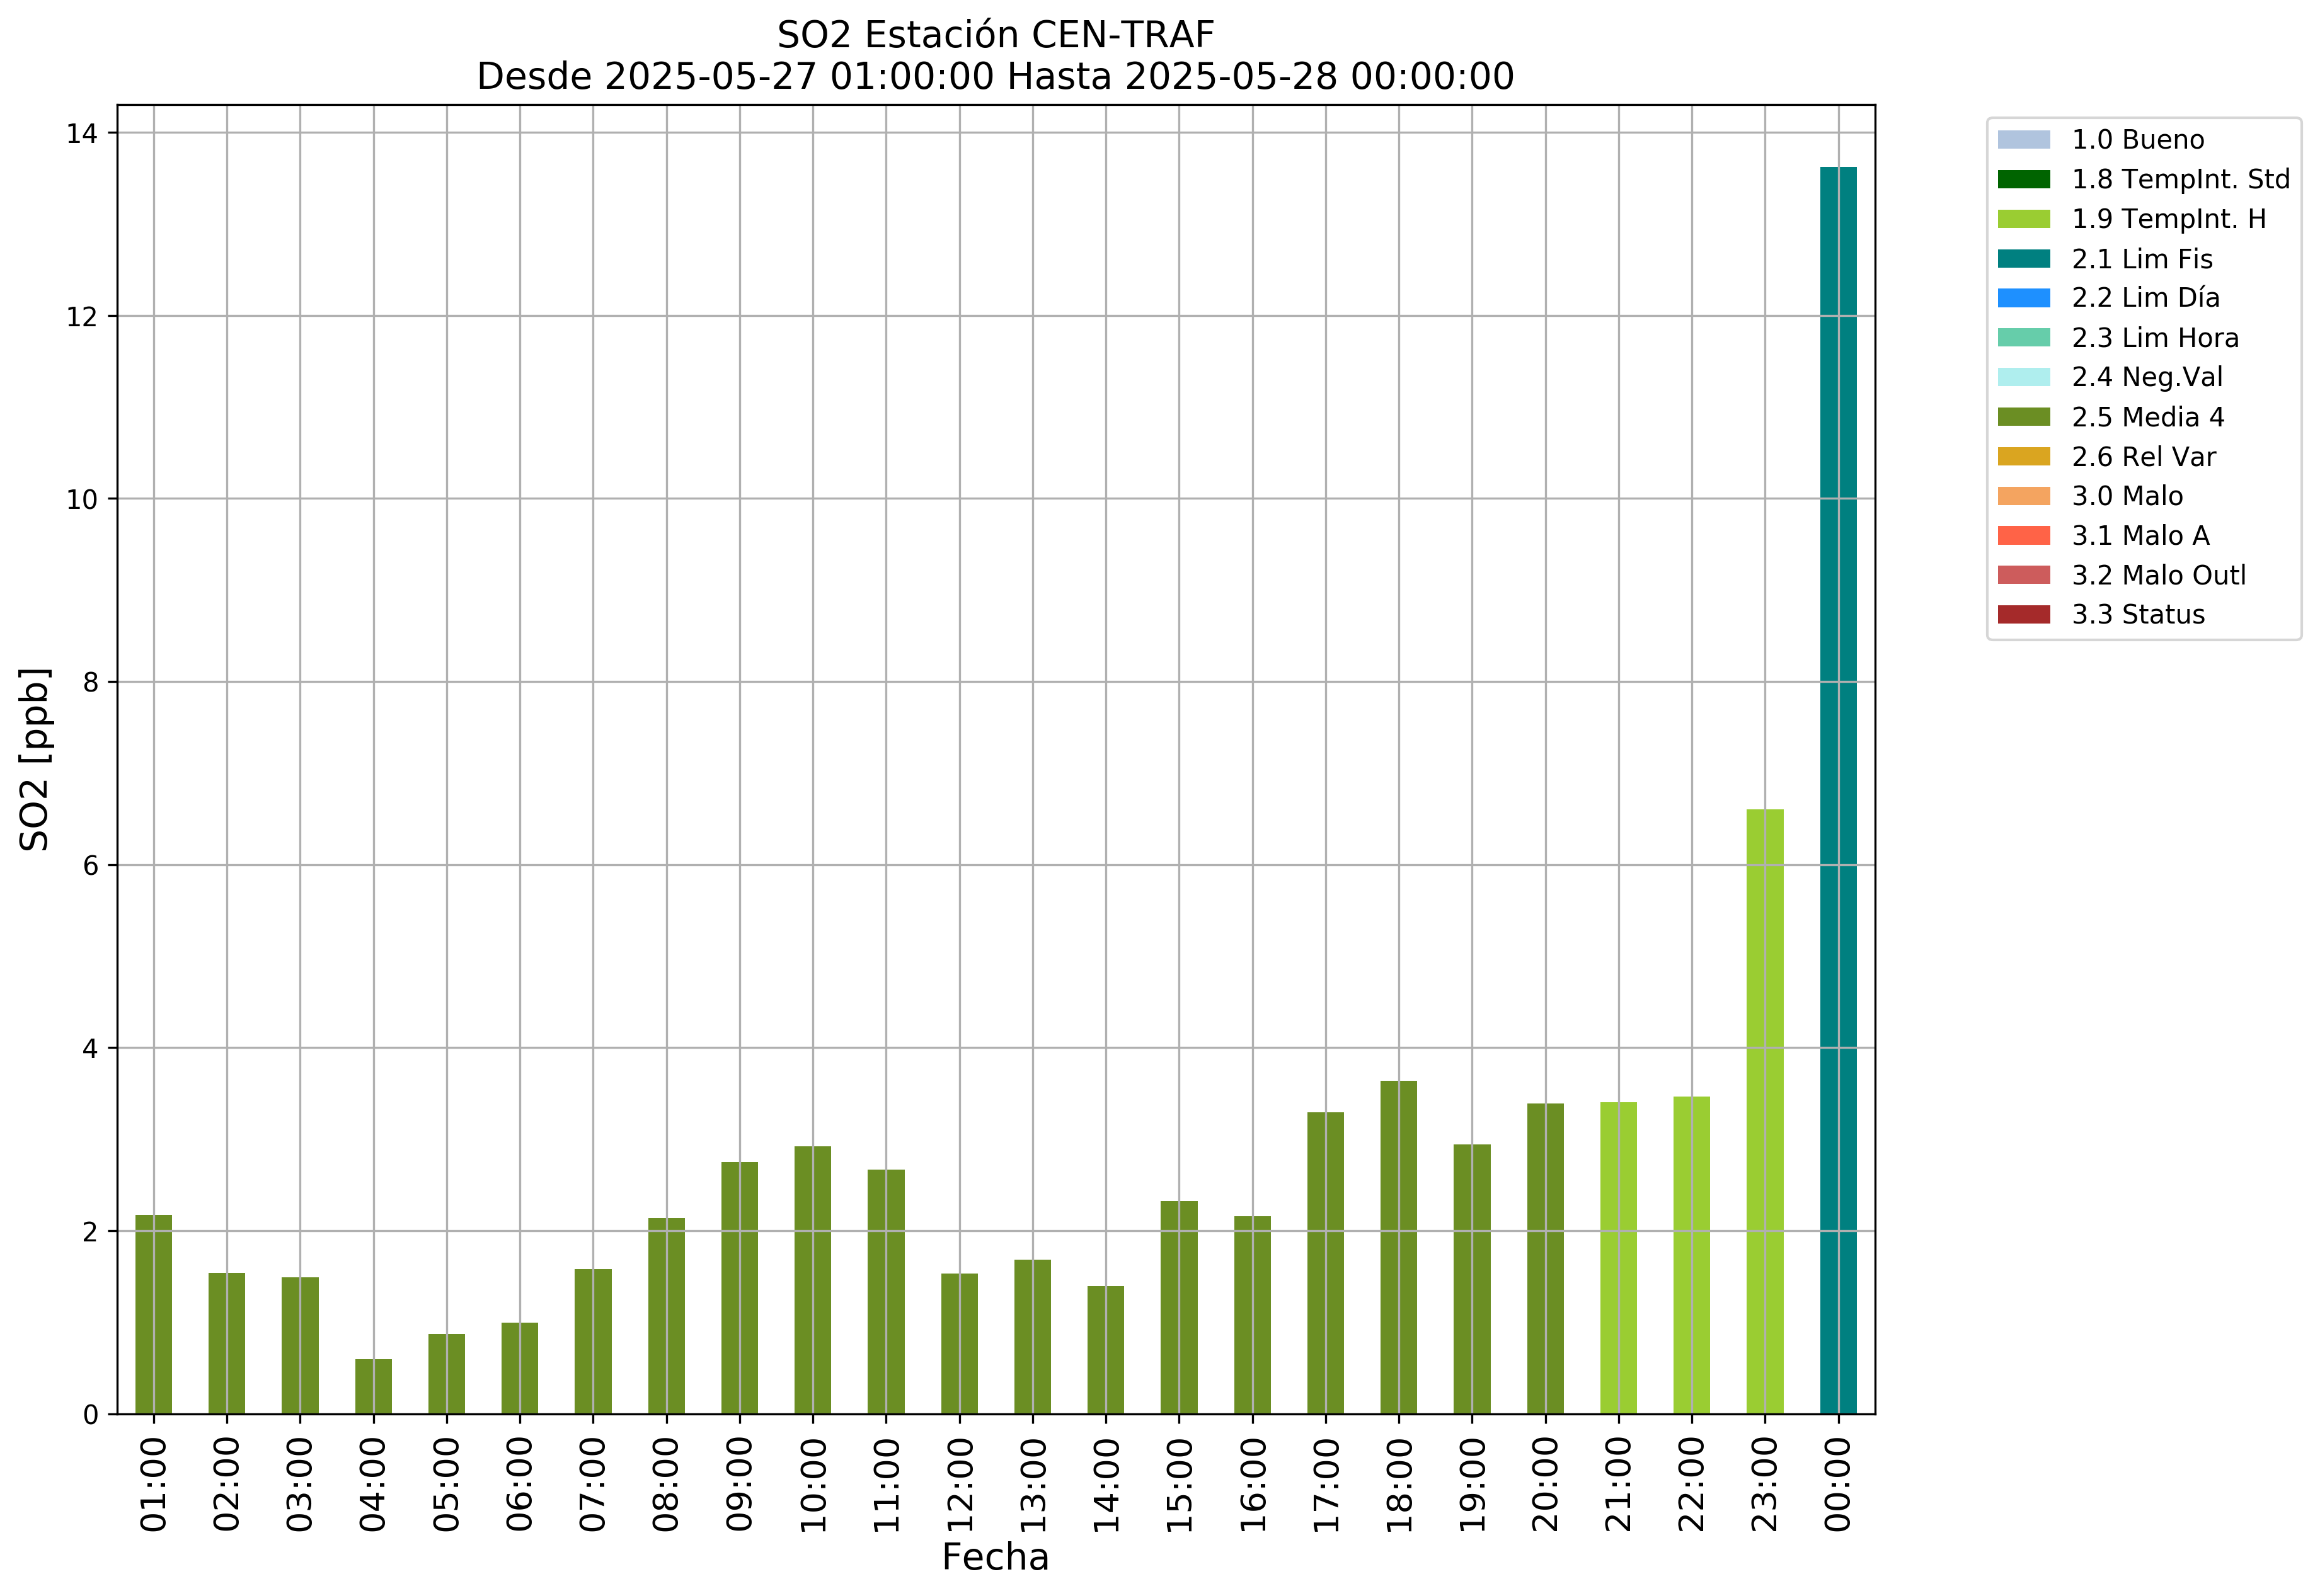Screen dimensions: 2320x1596
Task: Click the 2.1 Lim Fis legend swatch
Action: point(2023,259)
